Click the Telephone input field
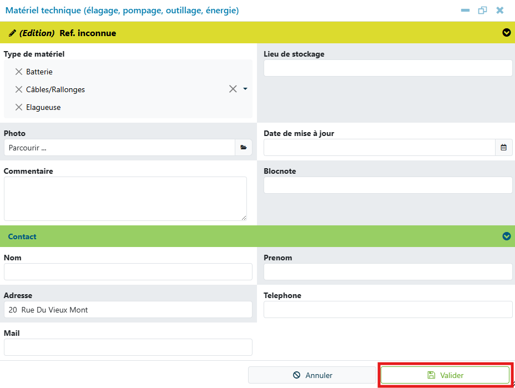The image size is (515, 388). 388,310
